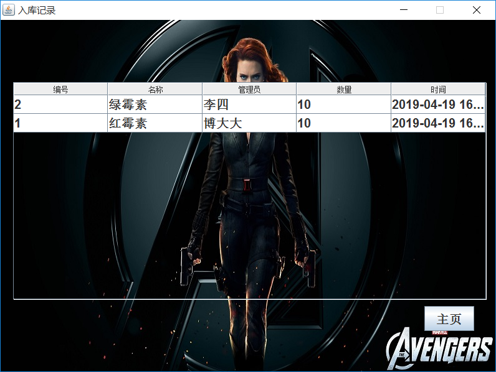Select the time cell in the 博大大 row
Screen dimensions: 496x372
click(x=438, y=123)
